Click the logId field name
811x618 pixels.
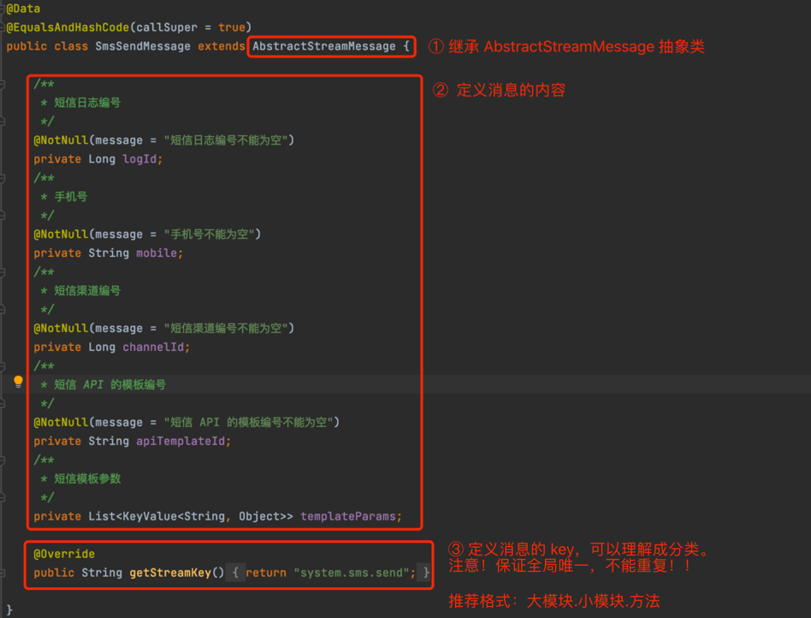139,159
